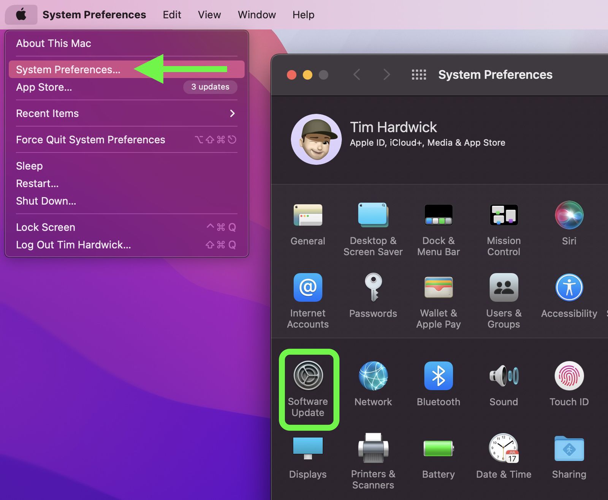
Task: Choose System Preferences… in Apple menu
Action: click(126, 69)
